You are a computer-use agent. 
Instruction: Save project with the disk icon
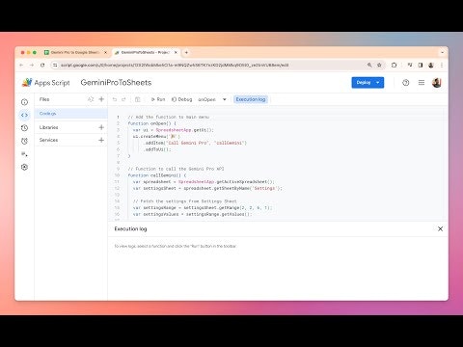point(138,99)
